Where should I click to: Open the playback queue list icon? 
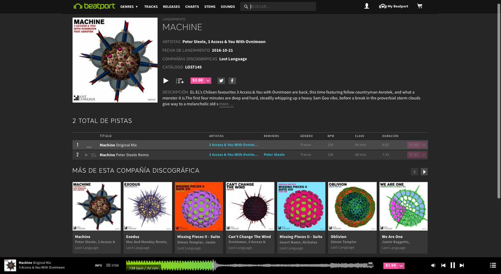tap(493, 265)
